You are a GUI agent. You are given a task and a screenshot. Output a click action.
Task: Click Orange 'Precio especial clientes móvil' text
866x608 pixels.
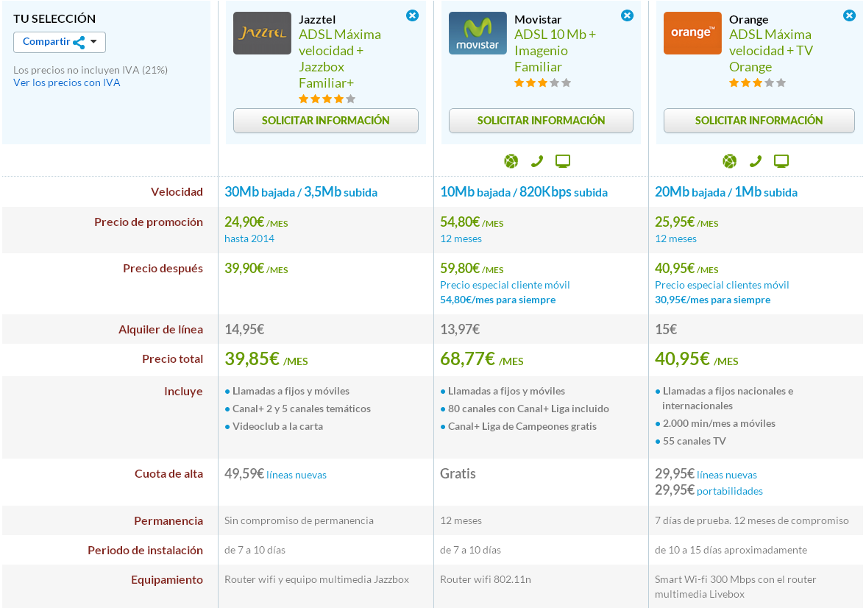click(x=722, y=285)
